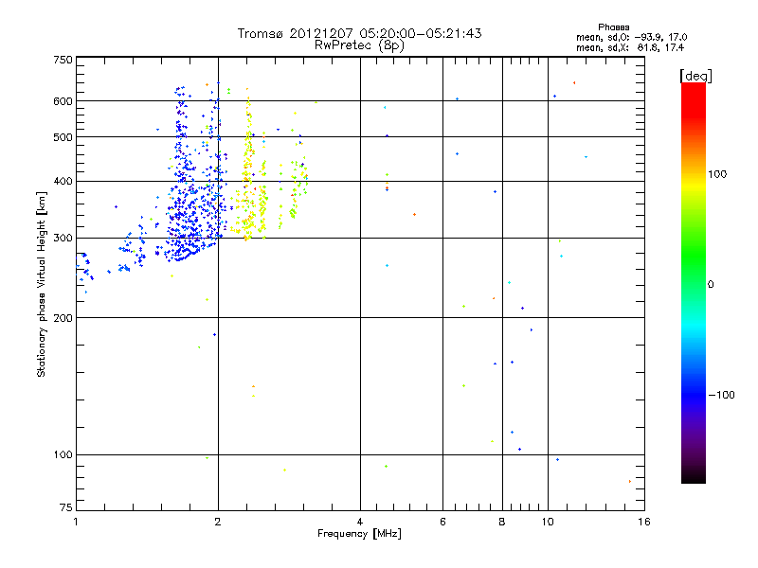Click the colorbar label '-100'

click(x=722, y=395)
